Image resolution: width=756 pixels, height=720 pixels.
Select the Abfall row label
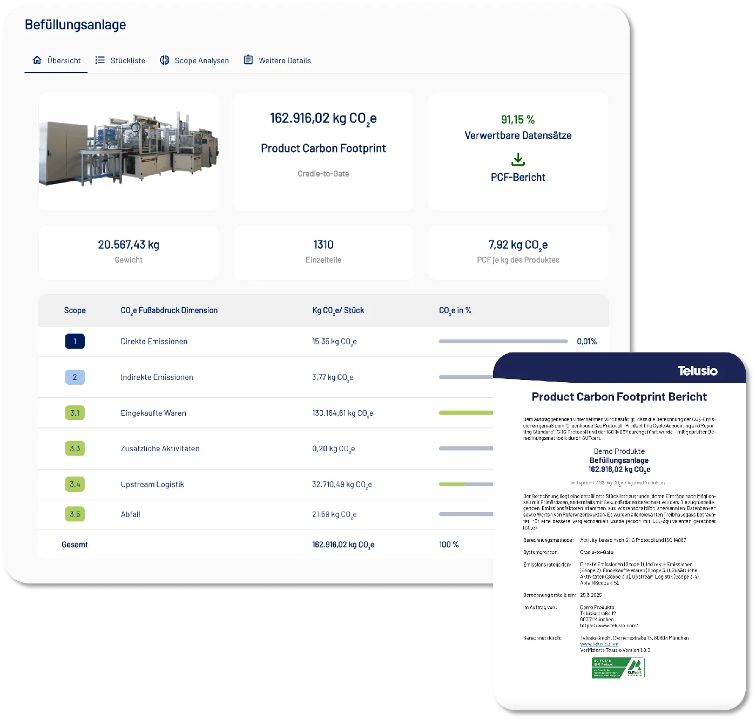(130, 514)
